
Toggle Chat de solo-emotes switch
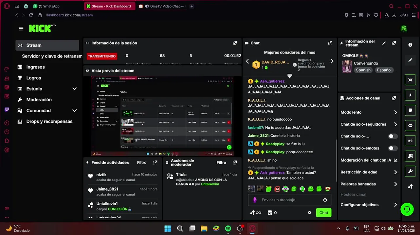point(393,148)
